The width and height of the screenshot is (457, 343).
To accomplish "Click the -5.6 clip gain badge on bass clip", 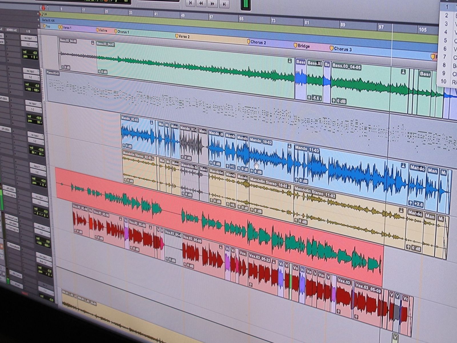I will click(314, 98).
